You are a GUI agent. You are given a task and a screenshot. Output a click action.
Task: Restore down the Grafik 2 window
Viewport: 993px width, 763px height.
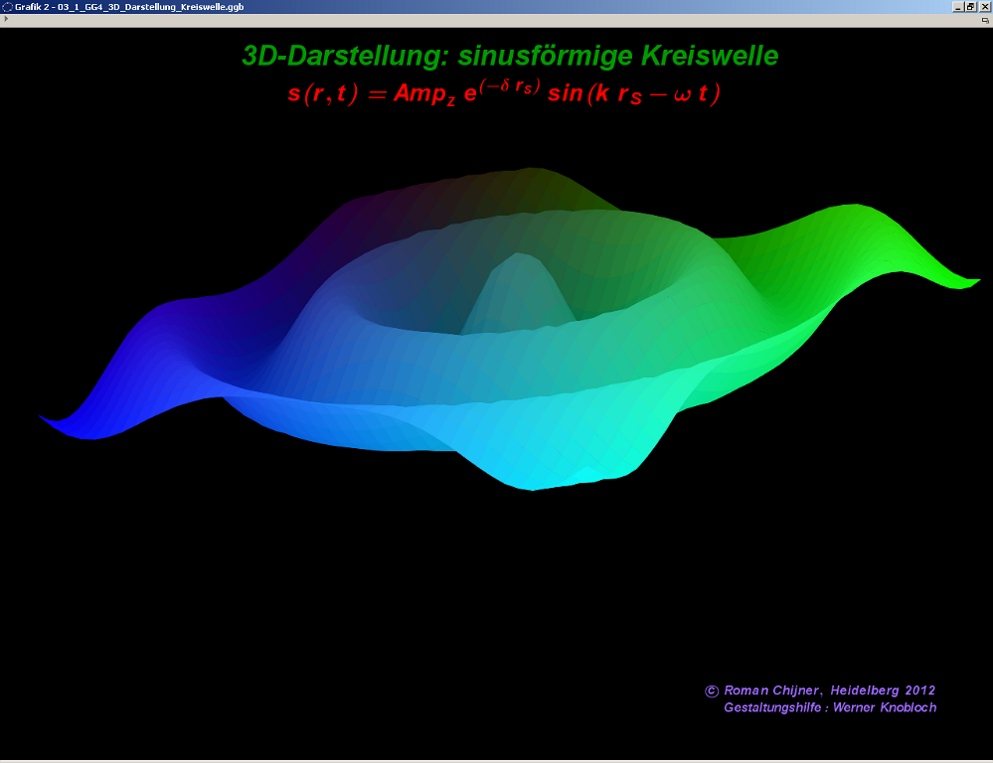tap(971, 6)
